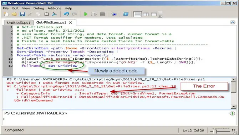Click 'CategoryInfo' in error output
This screenshot has width=239, height=135.
coord(36,93)
